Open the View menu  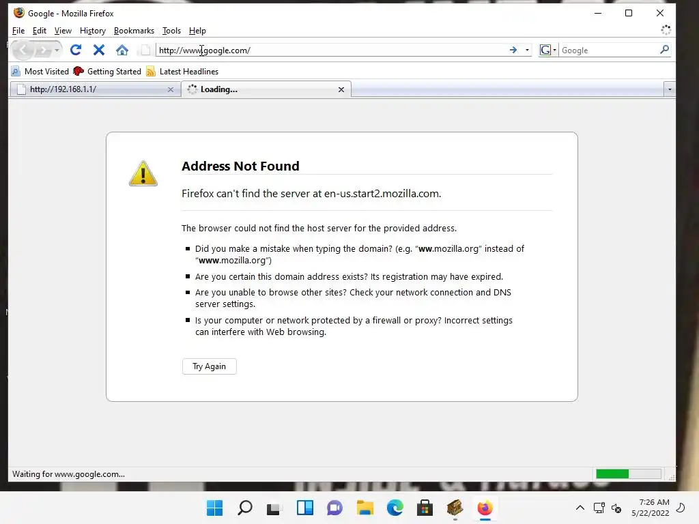(63, 31)
